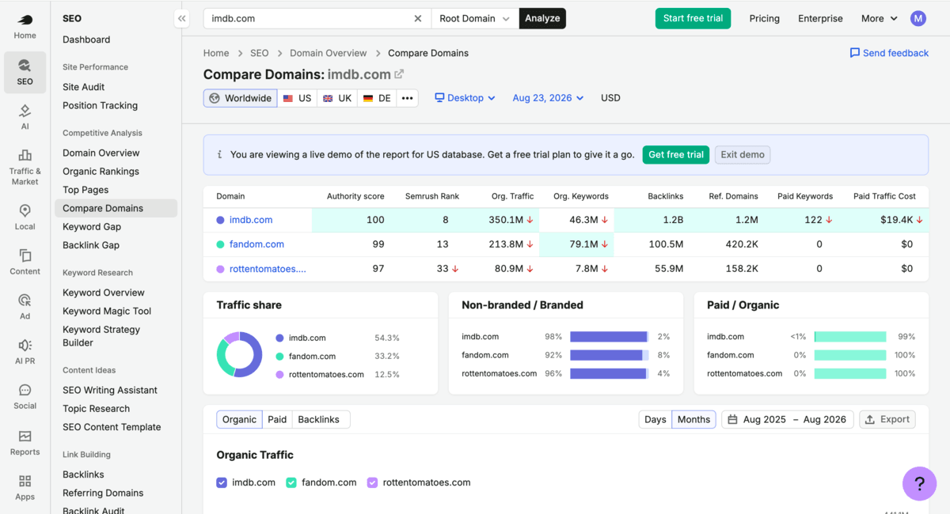
Task: Open imdb.com via external link icon
Action: 399,74
